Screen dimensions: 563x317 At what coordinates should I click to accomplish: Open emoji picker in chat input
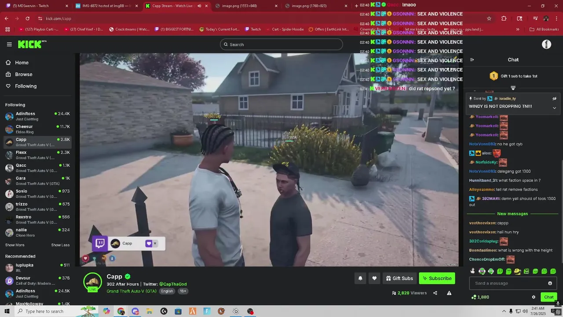[550, 284]
